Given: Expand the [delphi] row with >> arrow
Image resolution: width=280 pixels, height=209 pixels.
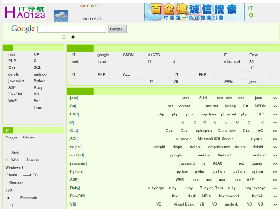Looking at the screenshot, I should coord(275,147).
